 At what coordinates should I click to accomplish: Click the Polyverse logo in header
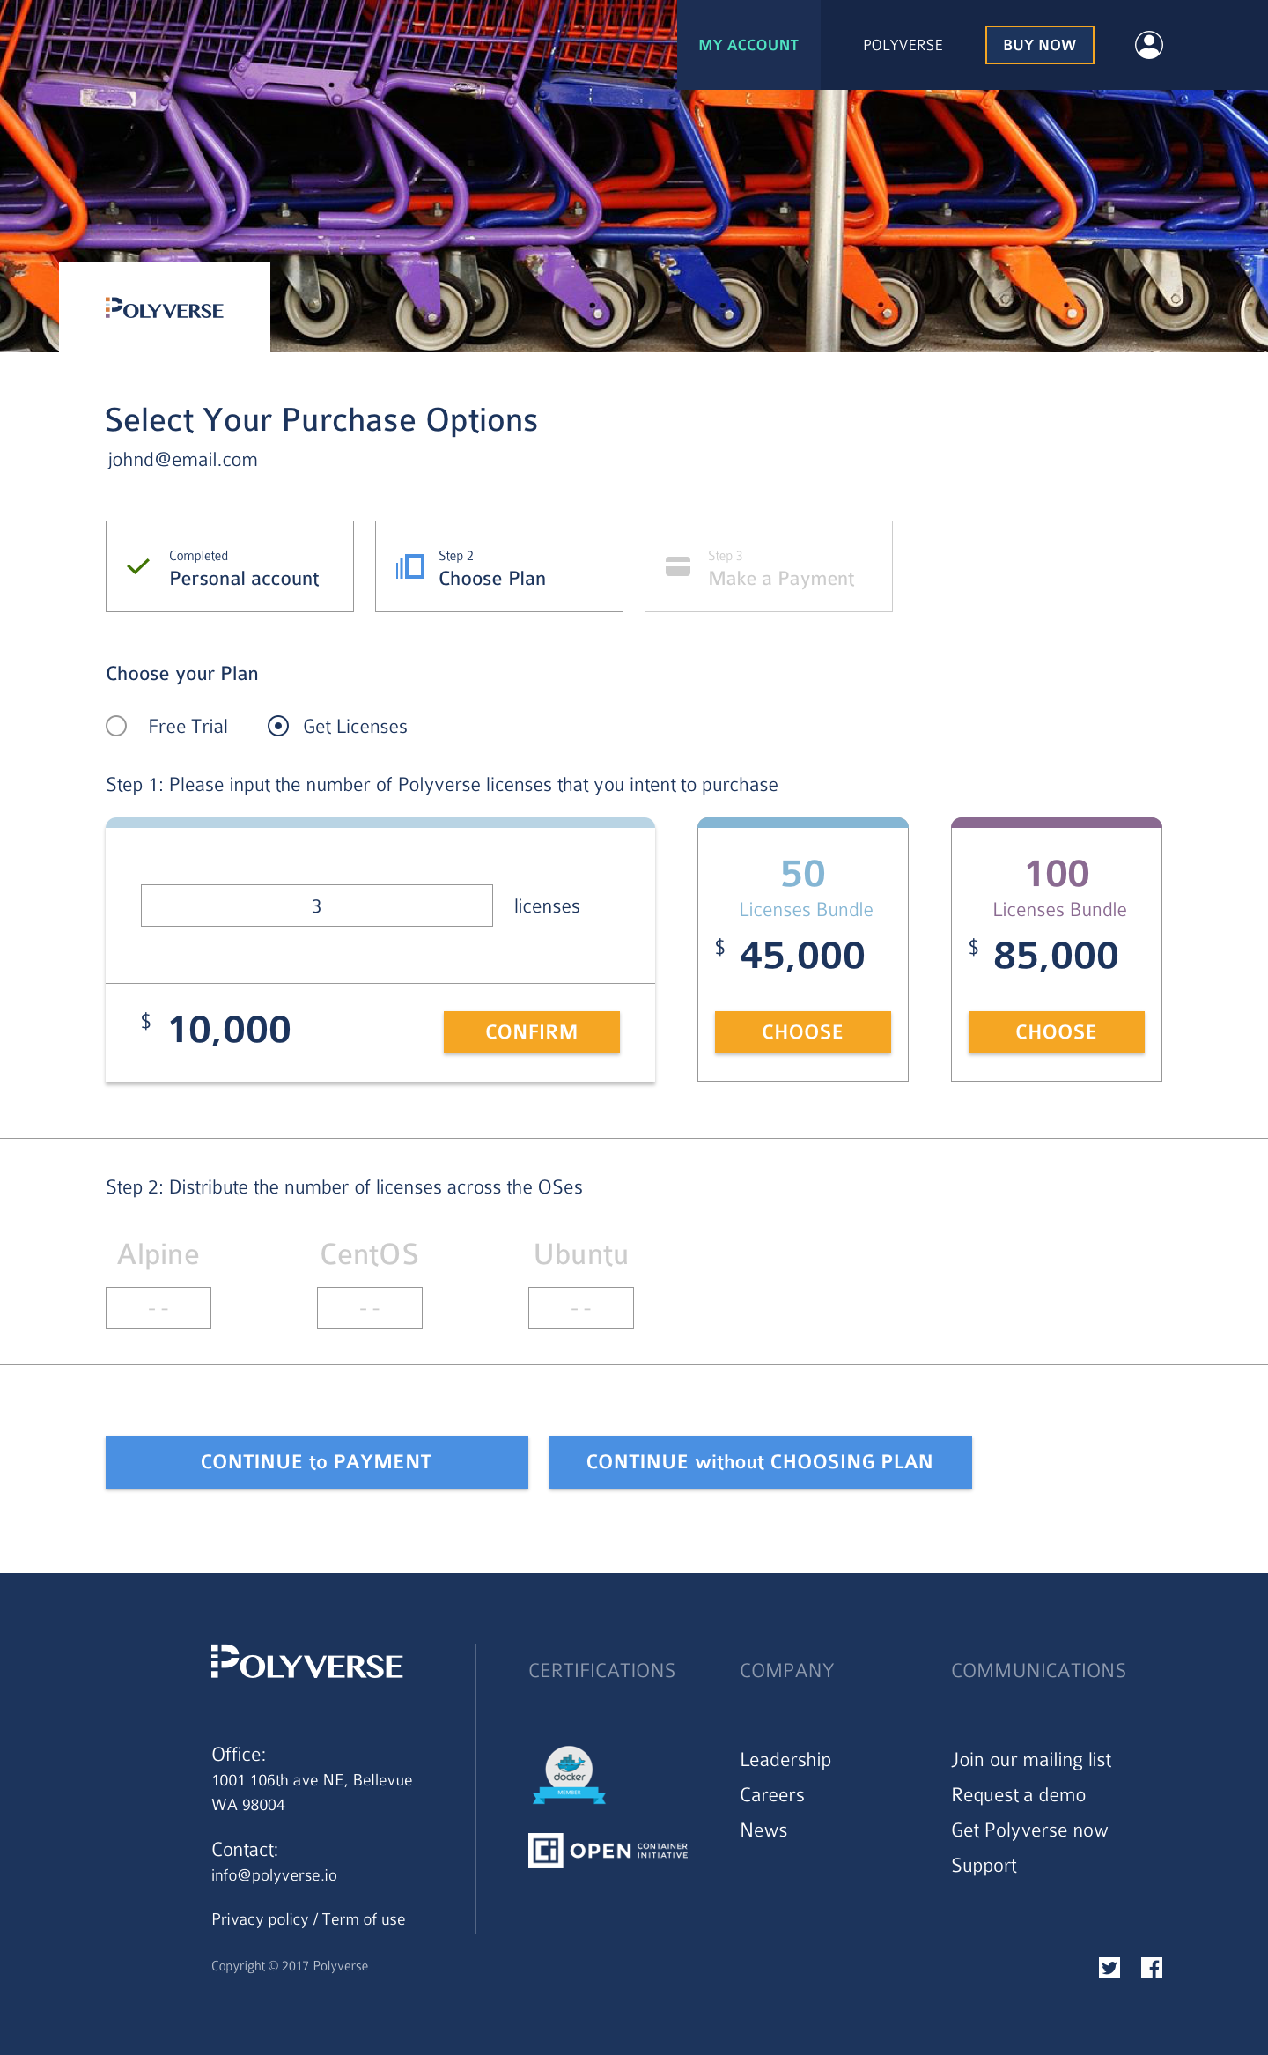pos(165,309)
